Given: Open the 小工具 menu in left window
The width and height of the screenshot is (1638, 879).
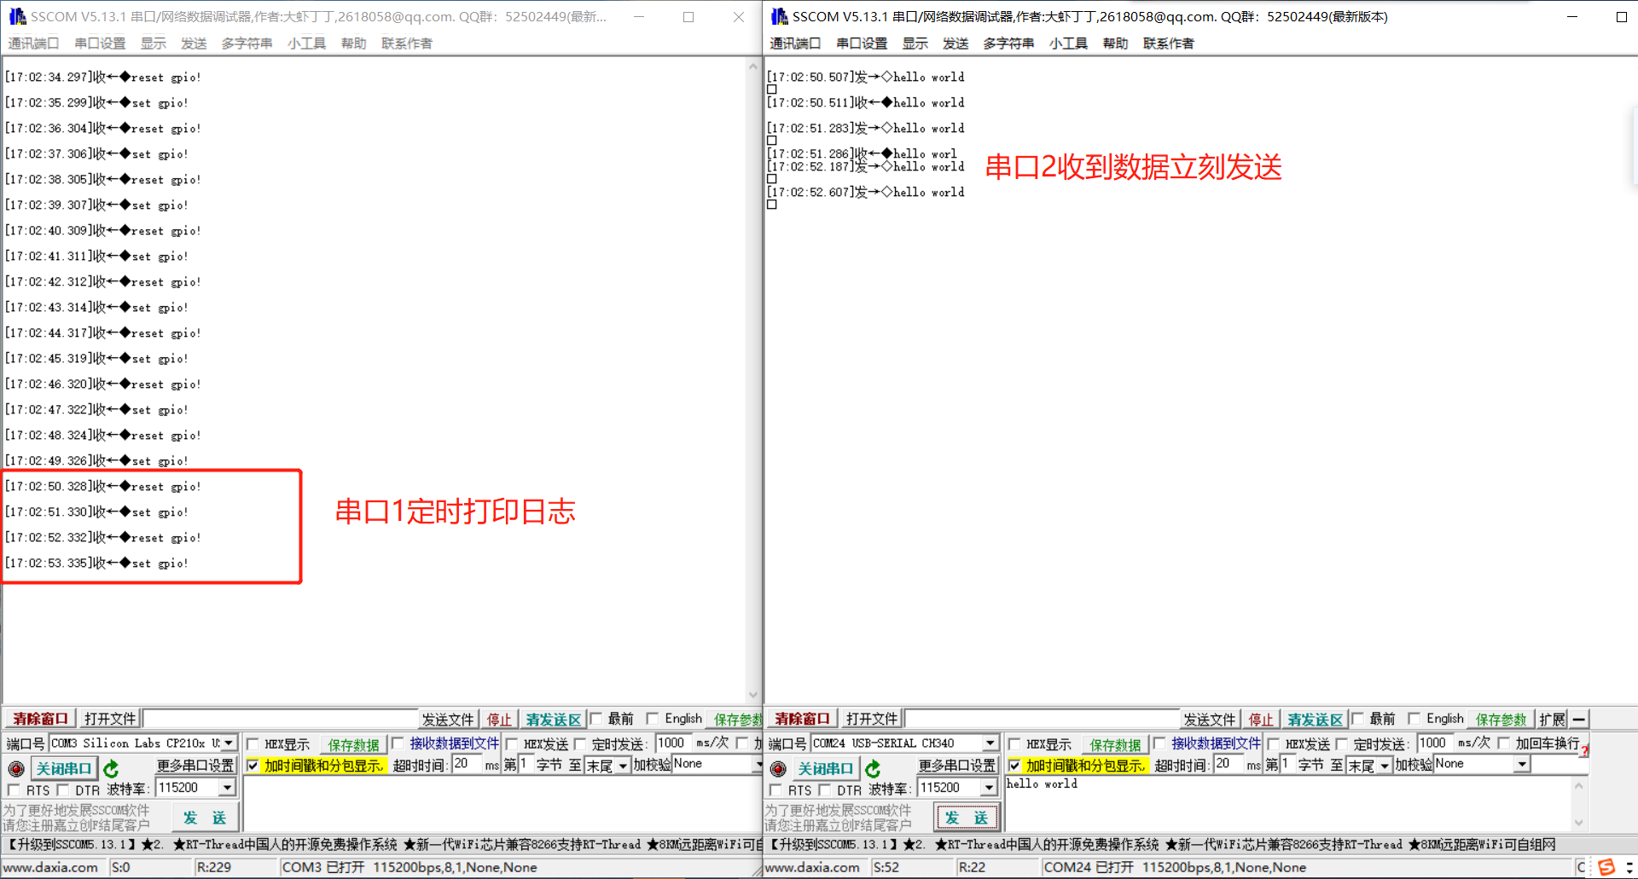Looking at the screenshot, I should [306, 43].
